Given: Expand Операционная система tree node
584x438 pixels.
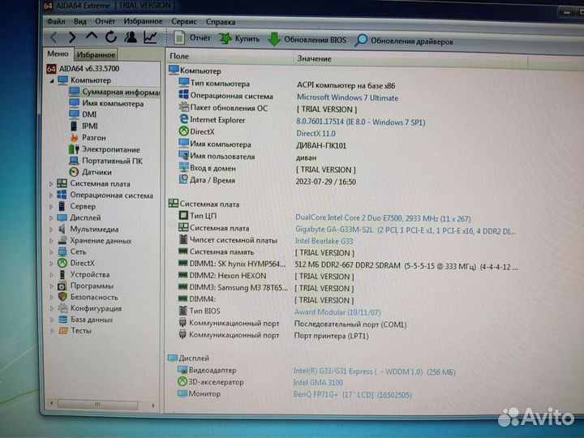Looking at the screenshot, I should (x=51, y=195).
